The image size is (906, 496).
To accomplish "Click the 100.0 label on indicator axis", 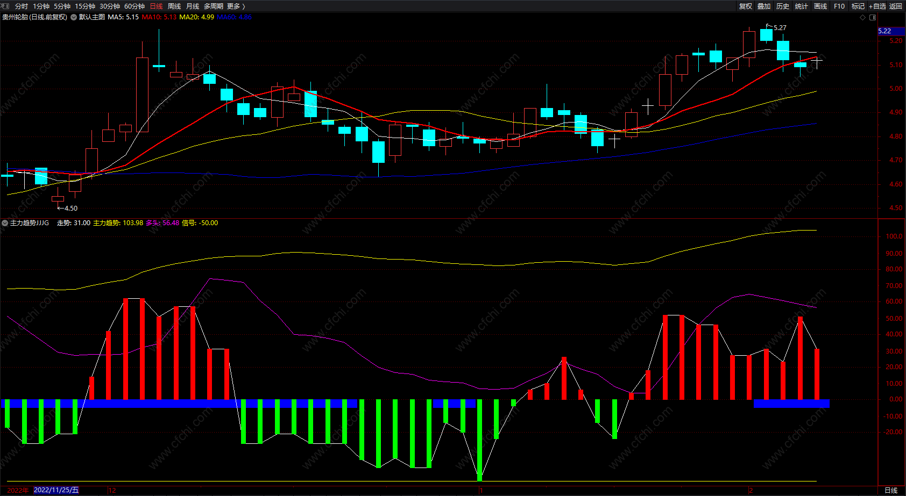I will [894, 236].
